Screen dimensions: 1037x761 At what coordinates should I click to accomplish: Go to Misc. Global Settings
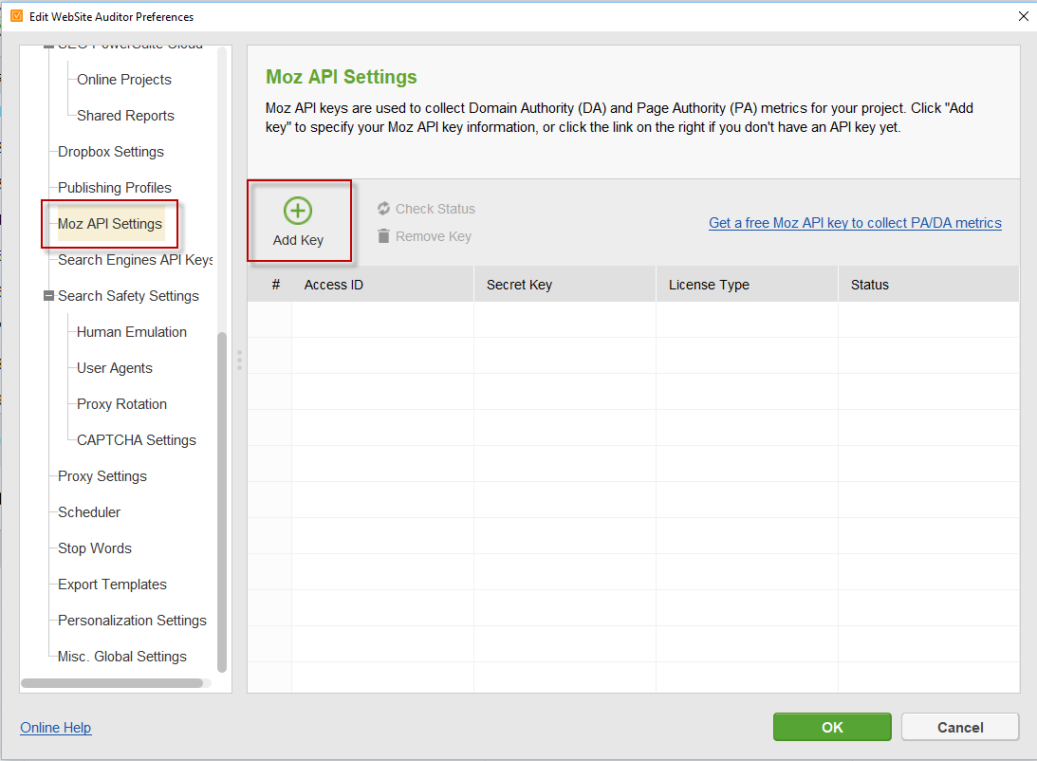click(122, 657)
